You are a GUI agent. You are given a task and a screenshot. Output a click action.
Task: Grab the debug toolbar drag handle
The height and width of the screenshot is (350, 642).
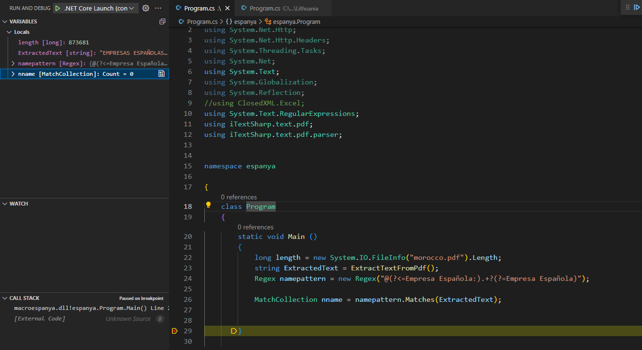click(x=627, y=7)
